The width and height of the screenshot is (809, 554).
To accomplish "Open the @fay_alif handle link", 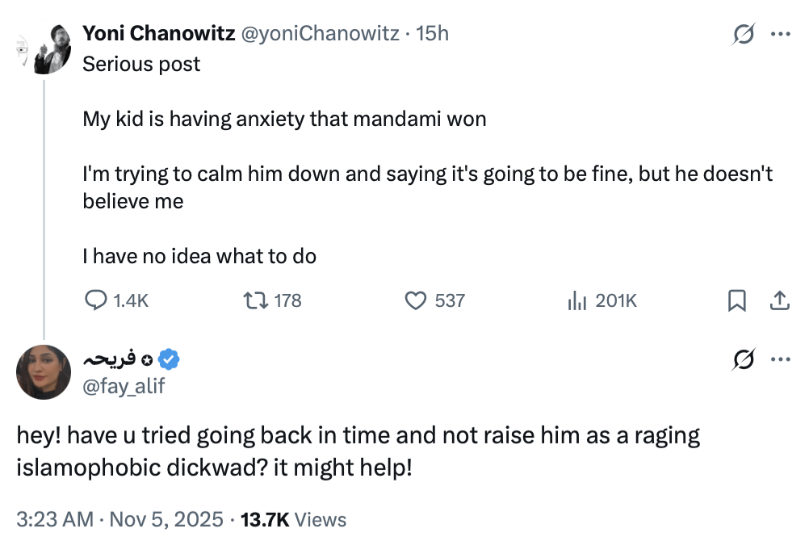I will [x=124, y=386].
